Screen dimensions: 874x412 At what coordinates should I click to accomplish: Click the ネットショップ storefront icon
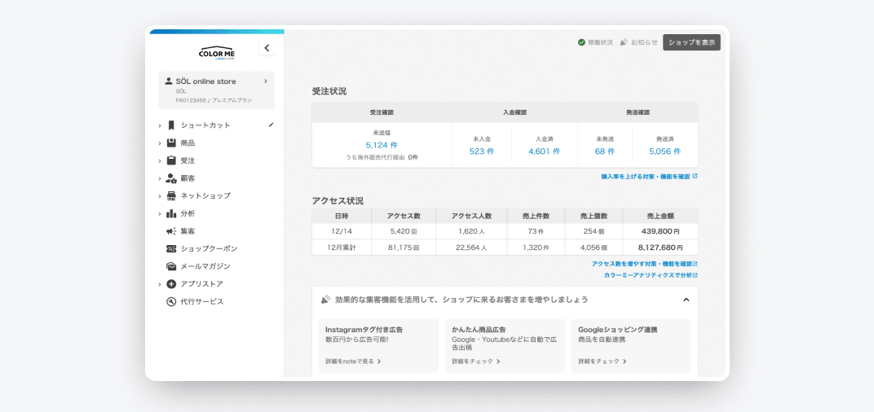(171, 196)
